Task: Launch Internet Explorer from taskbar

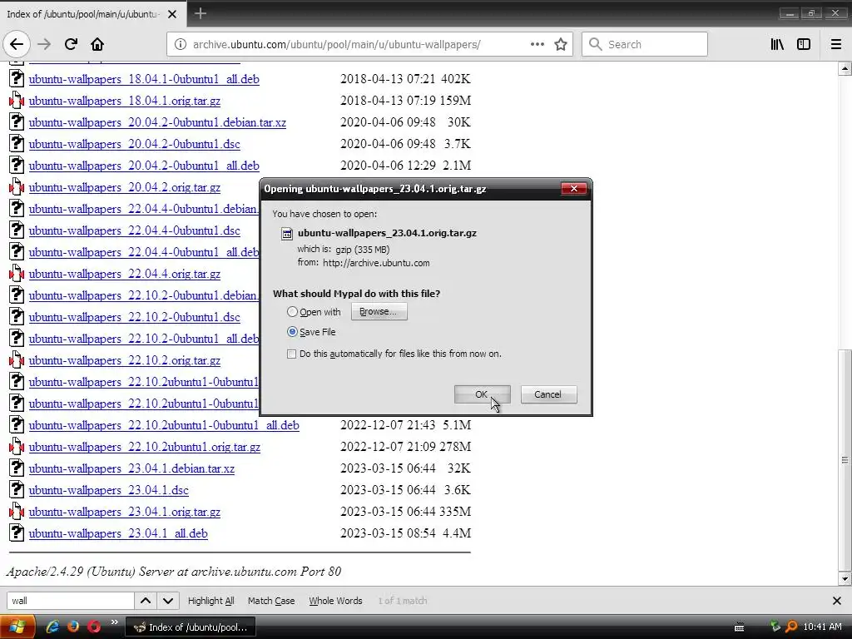Action: coord(52,627)
